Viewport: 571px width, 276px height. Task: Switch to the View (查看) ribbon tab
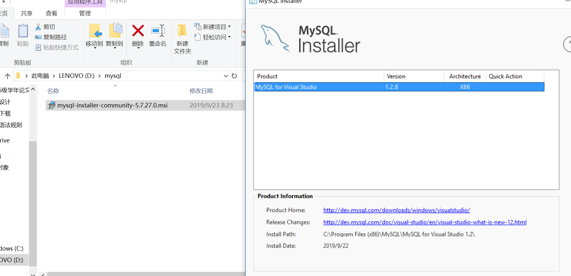51,14
